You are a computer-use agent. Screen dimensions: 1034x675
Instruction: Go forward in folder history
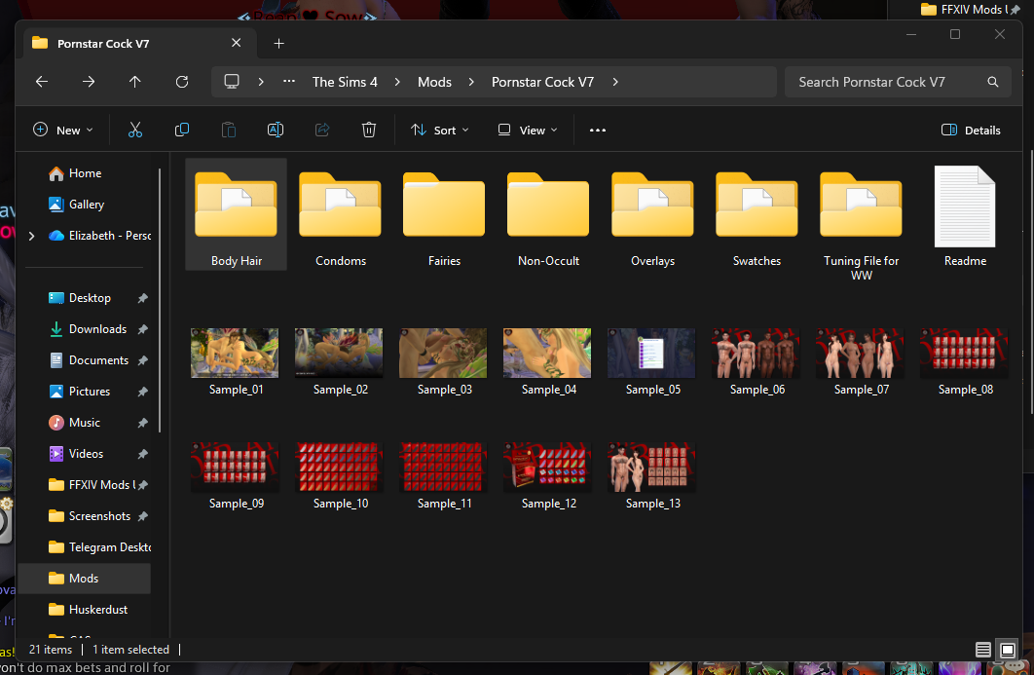(x=89, y=82)
